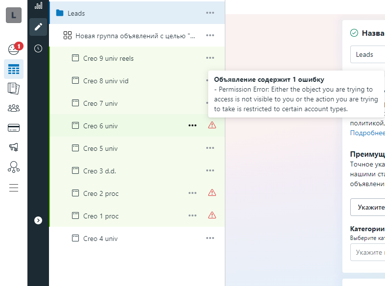Open the account avatar labeled L
The image size is (385, 286).
click(14, 15)
